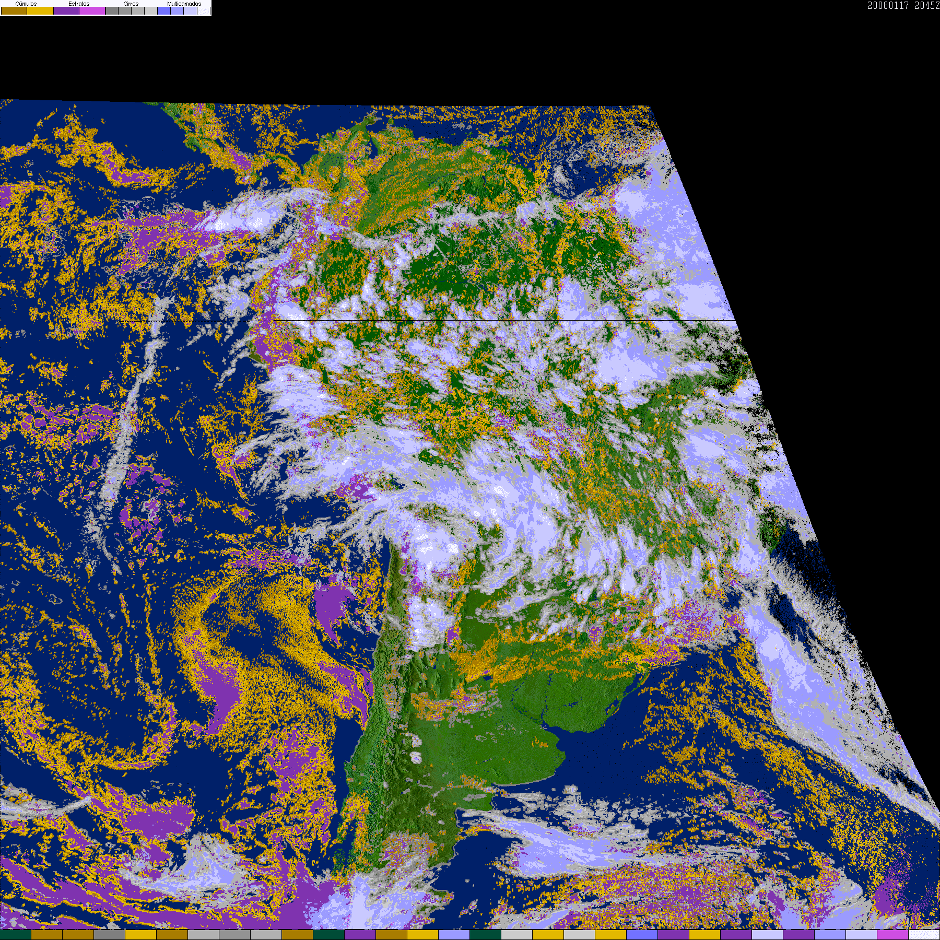
Task: Choose the third gray Cirros legend swatch
Action: [138, 11]
